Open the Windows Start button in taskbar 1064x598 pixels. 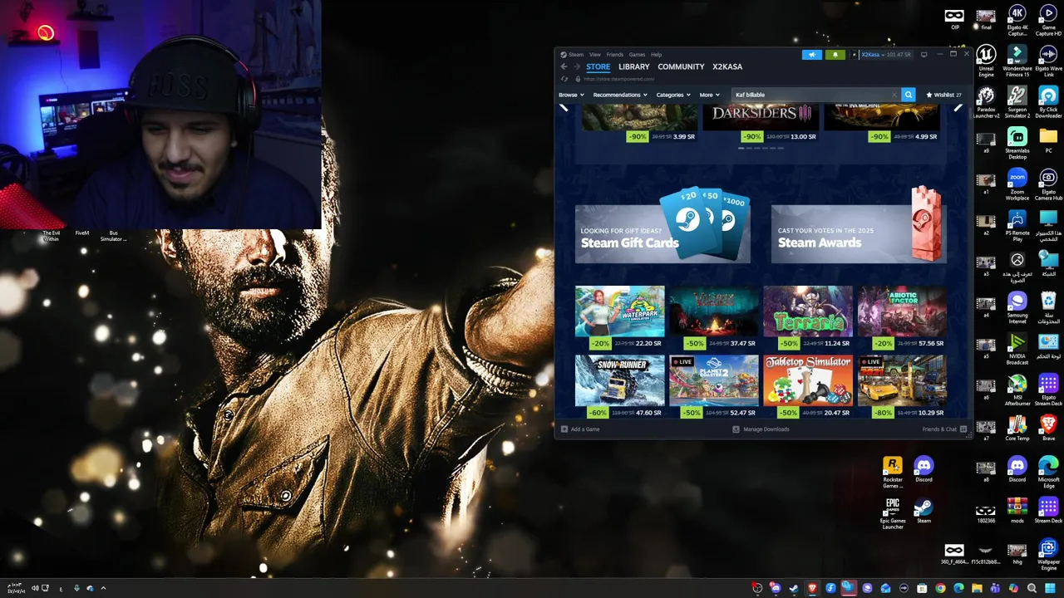click(x=1050, y=588)
